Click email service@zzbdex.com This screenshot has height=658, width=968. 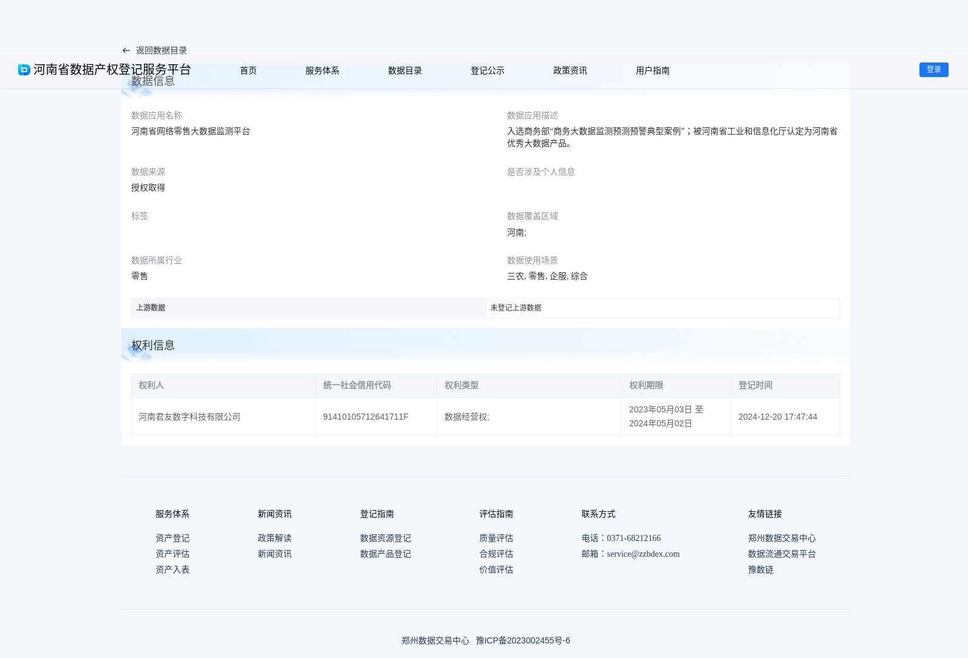(x=644, y=554)
